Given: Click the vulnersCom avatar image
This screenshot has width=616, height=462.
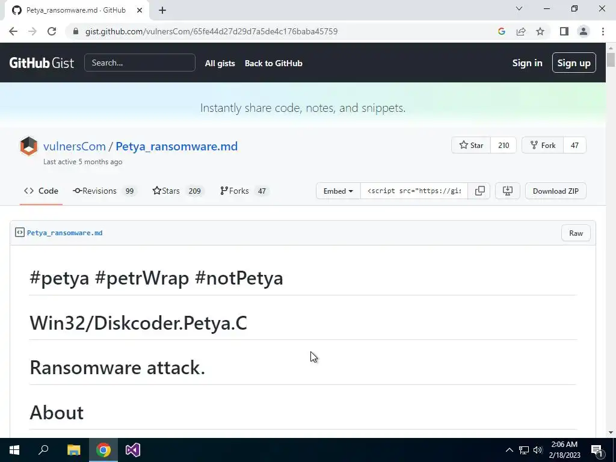Looking at the screenshot, I should click(29, 146).
